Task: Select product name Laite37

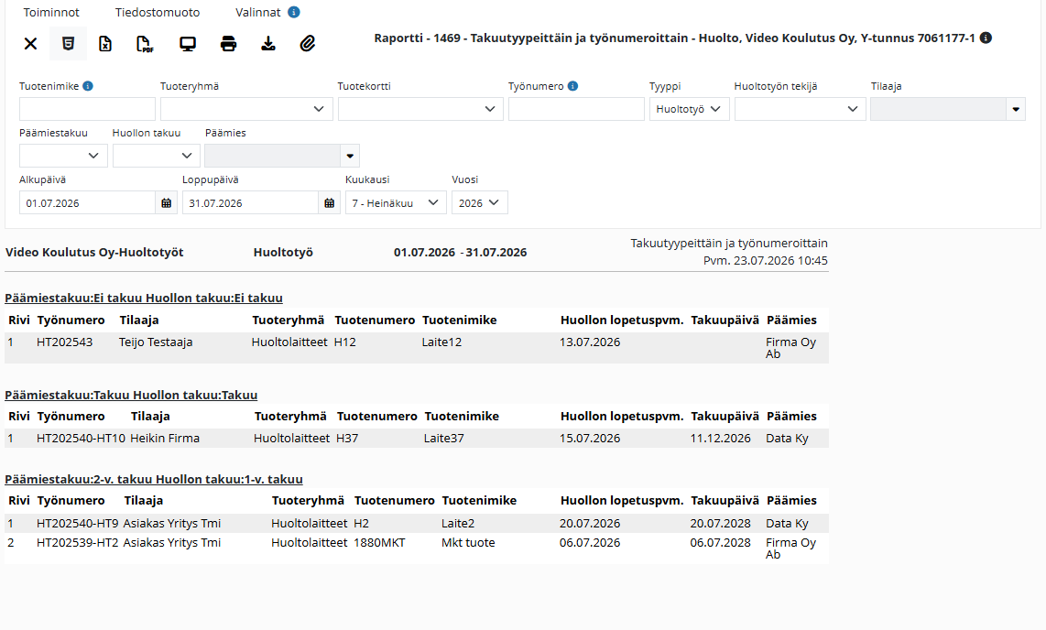Action: tap(443, 438)
